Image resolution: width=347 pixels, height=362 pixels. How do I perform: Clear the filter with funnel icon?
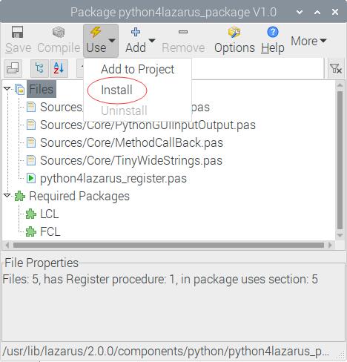click(336, 68)
